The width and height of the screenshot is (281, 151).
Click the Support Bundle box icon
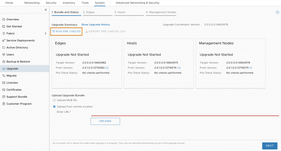4,97
